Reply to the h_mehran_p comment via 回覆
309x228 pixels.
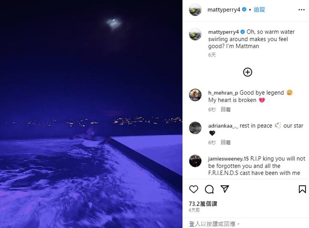click(226, 110)
